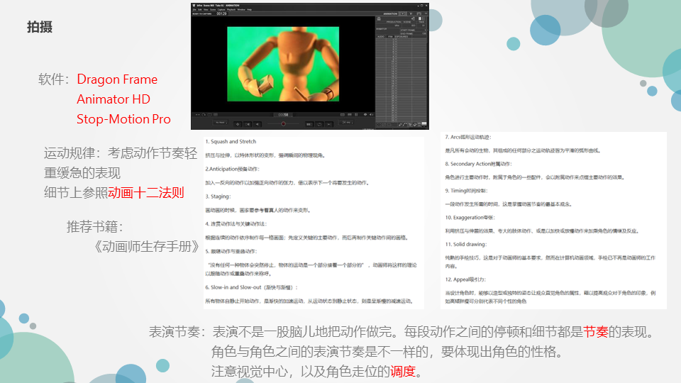Click the line 8. Secondary Action
This screenshot has width=681, height=383.
[x=478, y=164]
